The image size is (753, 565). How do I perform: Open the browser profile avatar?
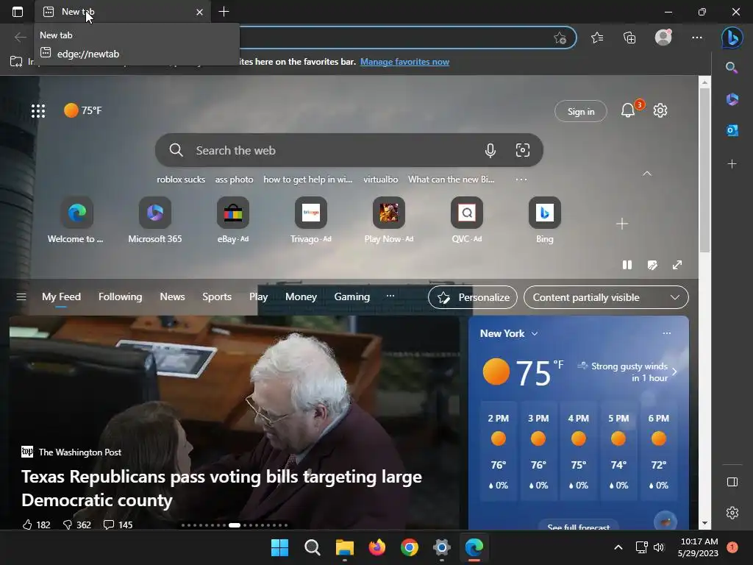[x=663, y=37]
